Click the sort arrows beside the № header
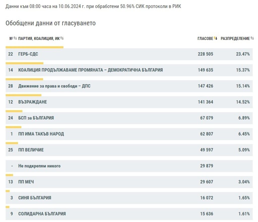This screenshot has height=222, width=258. point(15,38)
